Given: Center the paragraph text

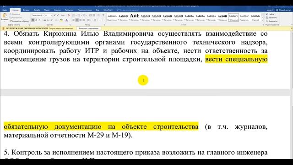Looking at the screenshot, I should [77, 20].
